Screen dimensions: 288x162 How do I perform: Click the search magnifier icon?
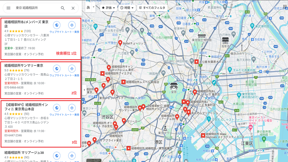tap(63, 8)
